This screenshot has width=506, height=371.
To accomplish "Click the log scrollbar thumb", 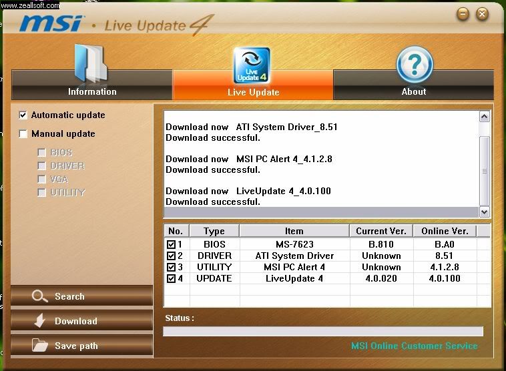I will (x=485, y=171).
